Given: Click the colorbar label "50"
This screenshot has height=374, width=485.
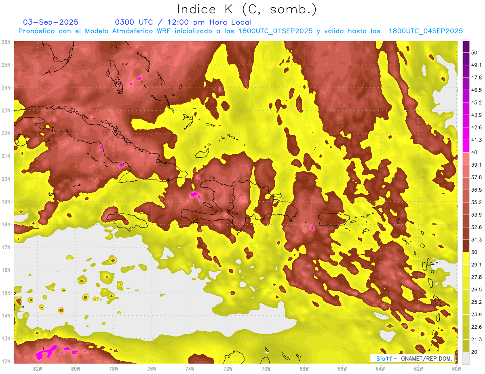Looking at the screenshot, I should [x=475, y=53].
